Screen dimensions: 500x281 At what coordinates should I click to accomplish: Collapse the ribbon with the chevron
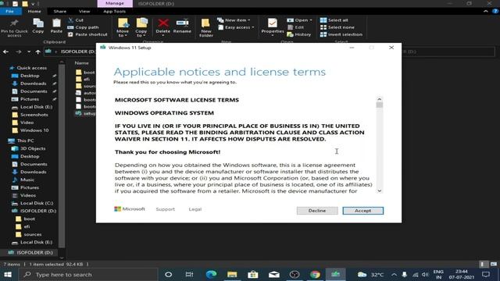(x=486, y=11)
